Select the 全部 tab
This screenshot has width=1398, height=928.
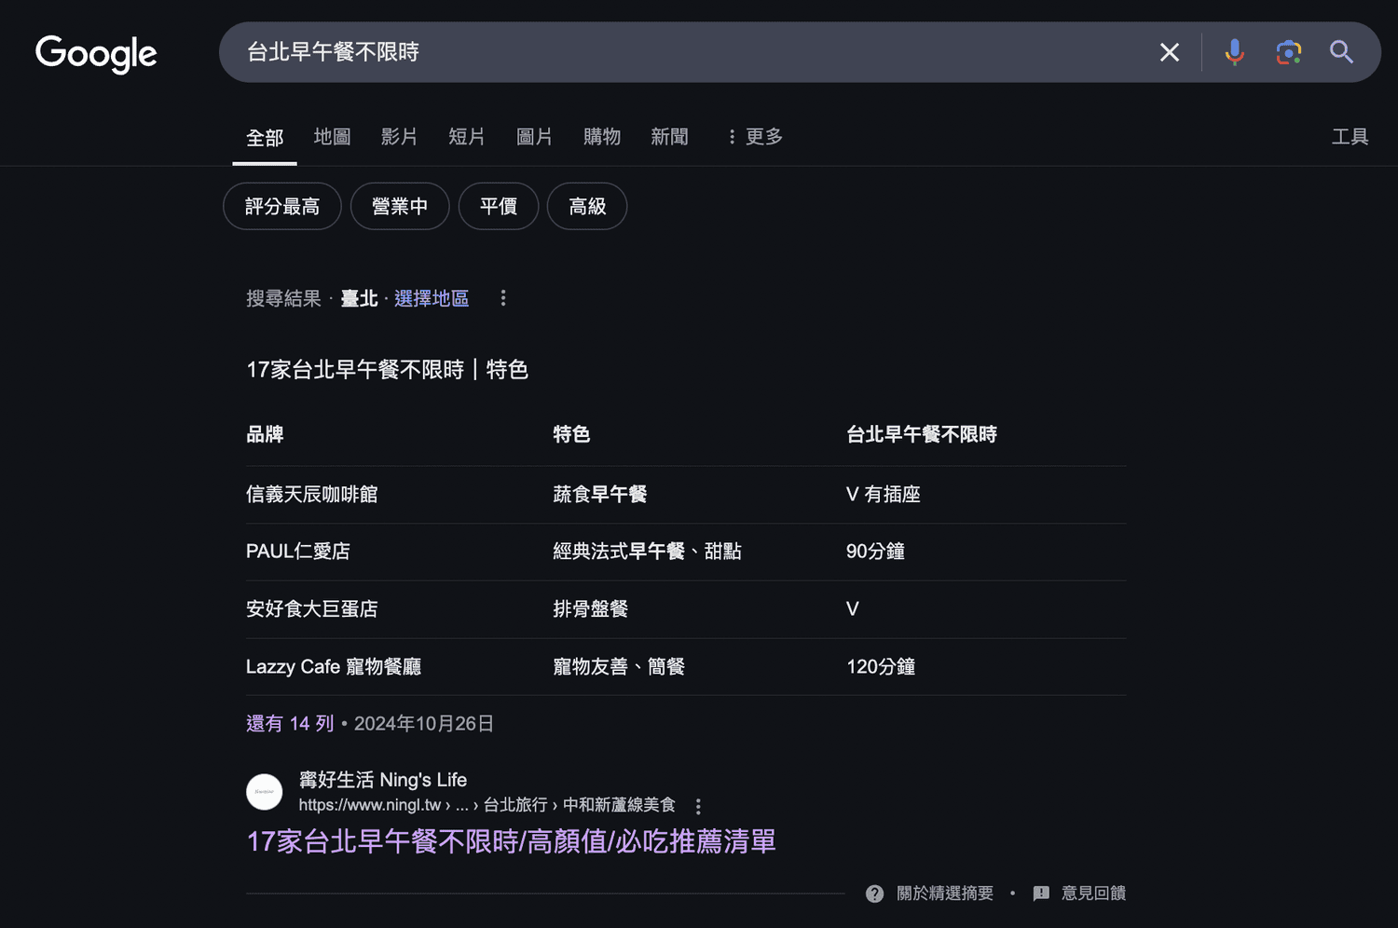(x=265, y=138)
